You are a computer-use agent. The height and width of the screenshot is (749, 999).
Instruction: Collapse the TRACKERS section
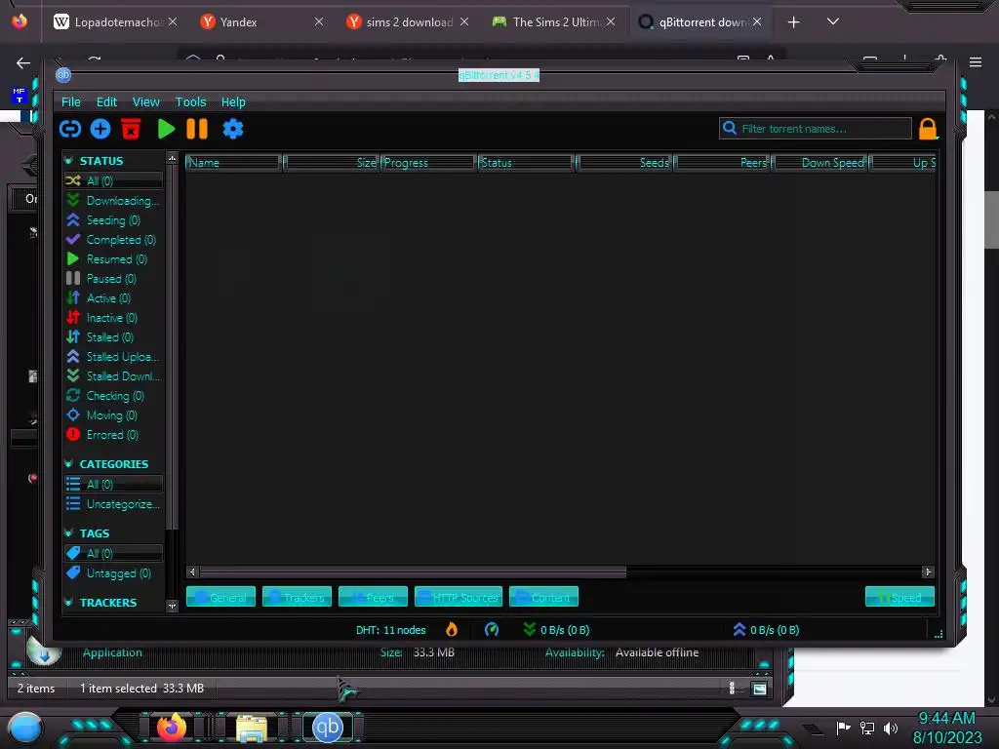pos(69,603)
